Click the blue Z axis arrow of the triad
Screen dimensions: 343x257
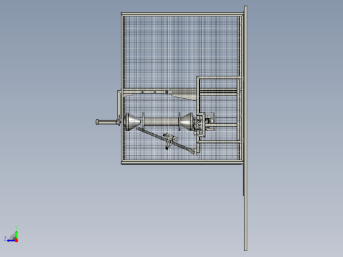11,241
